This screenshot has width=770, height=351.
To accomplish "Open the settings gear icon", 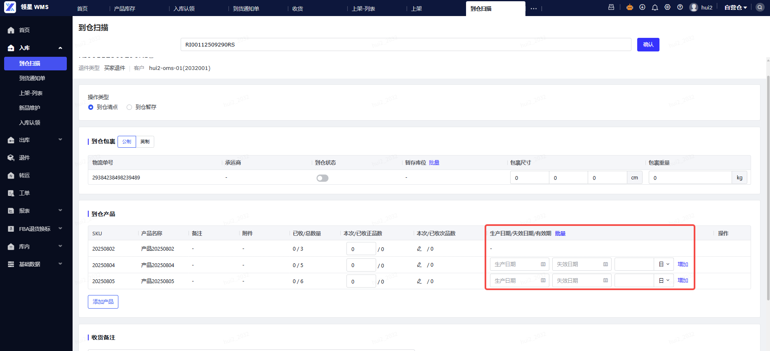I will [x=667, y=7].
